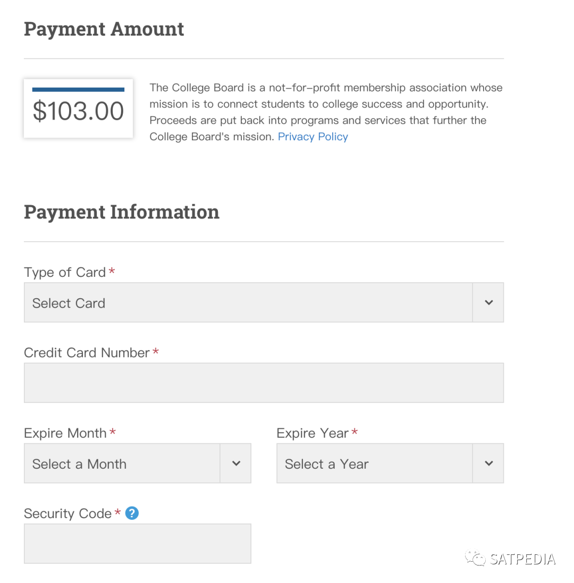Image resolution: width=574 pixels, height=583 pixels.
Task: Click the Expire Year label
Action: pos(313,433)
